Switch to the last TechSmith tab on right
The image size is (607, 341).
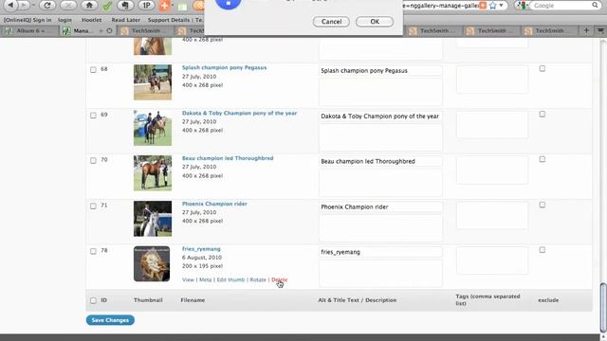click(550, 30)
